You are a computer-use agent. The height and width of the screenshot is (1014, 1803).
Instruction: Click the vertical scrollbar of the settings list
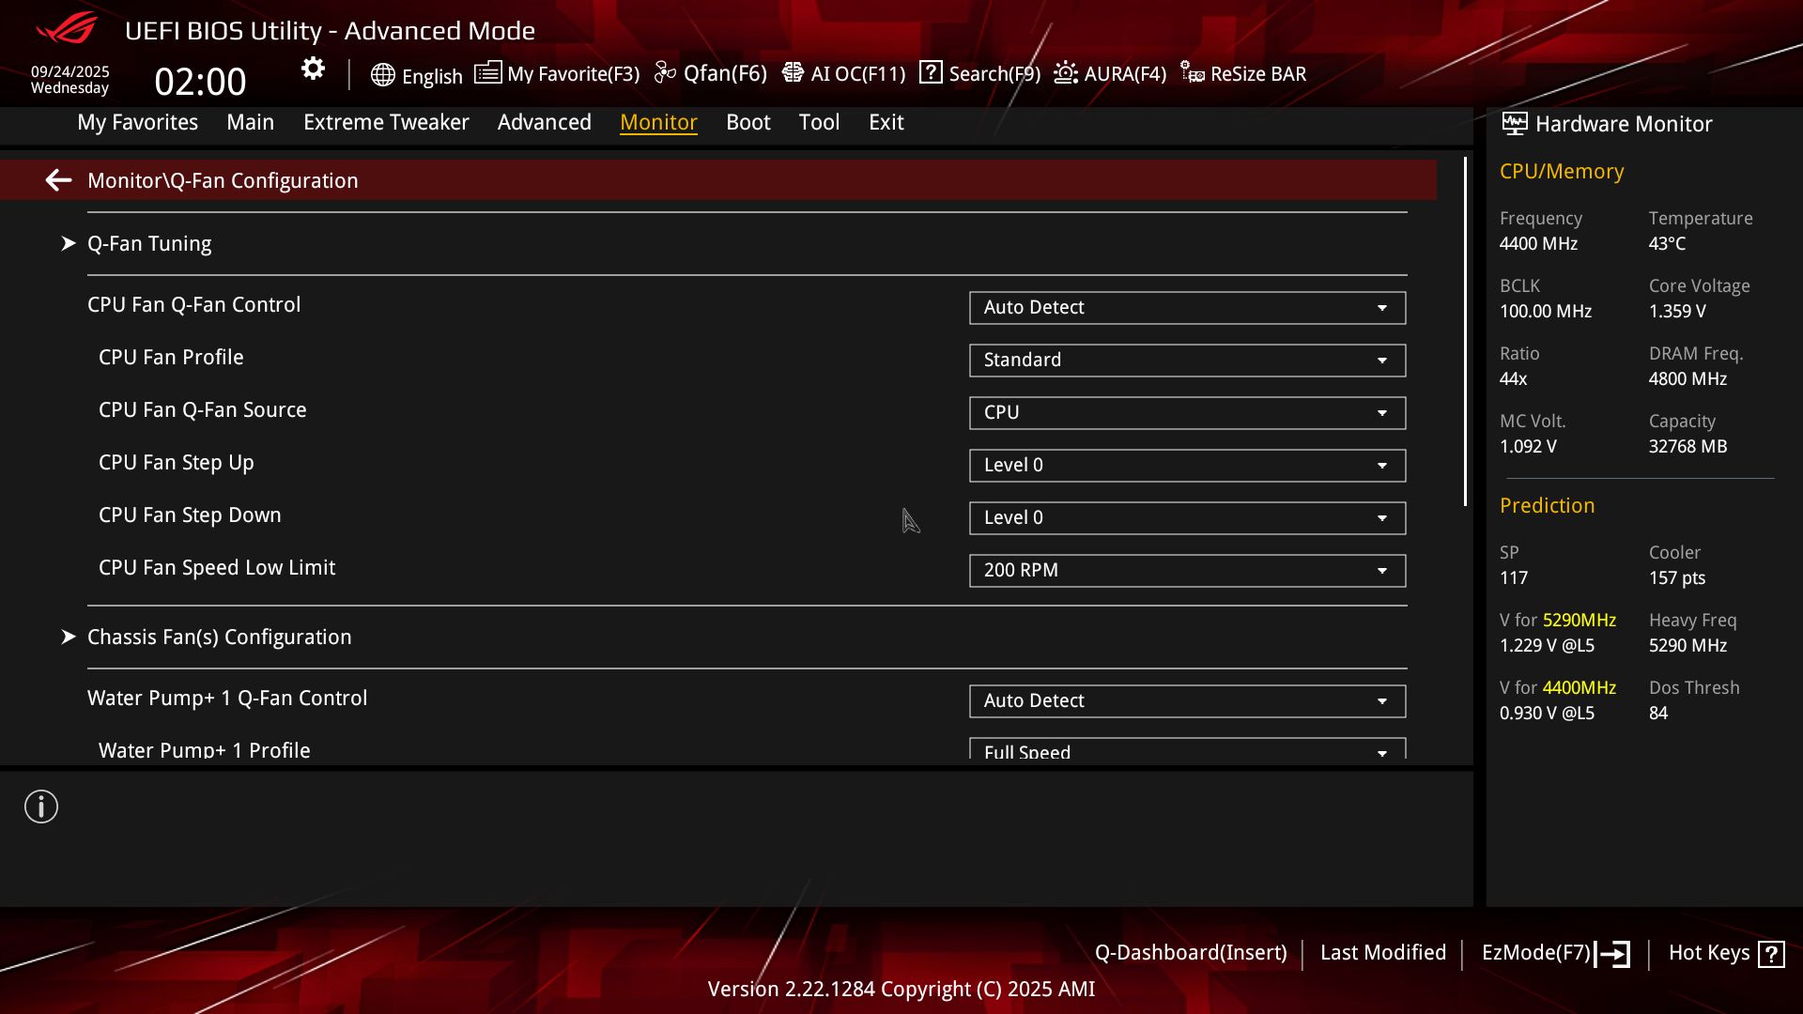click(x=1465, y=332)
